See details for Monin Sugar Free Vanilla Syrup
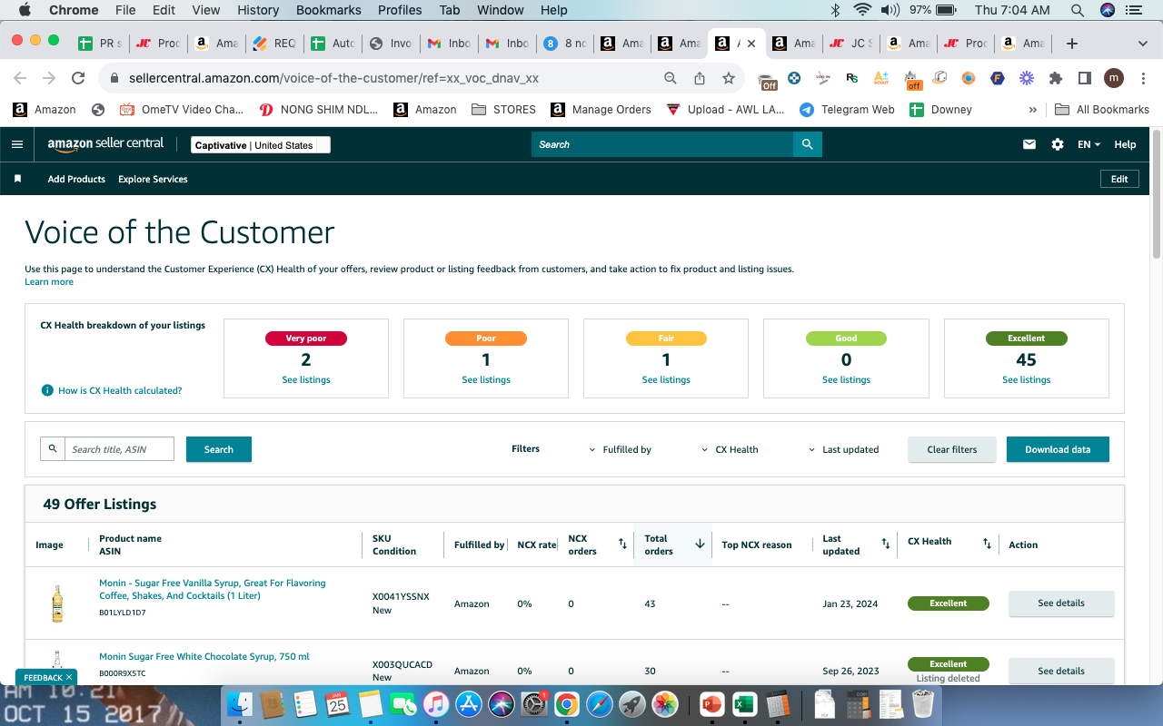 [1061, 603]
